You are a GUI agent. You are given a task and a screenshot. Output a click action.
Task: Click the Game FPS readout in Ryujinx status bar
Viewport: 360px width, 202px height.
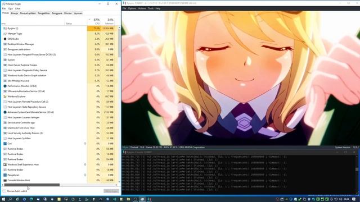click(x=154, y=147)
